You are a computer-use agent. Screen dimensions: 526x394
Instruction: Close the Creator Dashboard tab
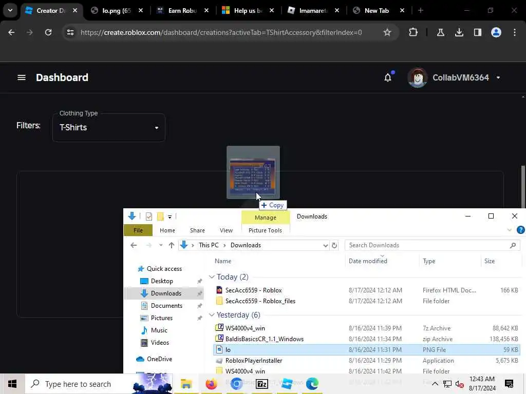click(75, 10)
